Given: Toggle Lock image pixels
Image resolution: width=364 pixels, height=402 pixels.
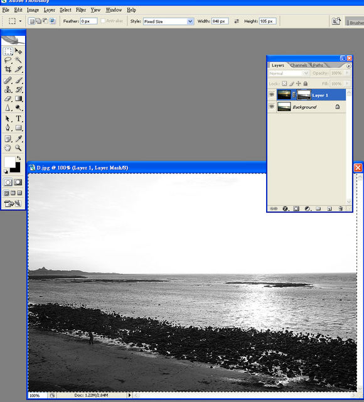Looking at the screenshot, I should pyautogui.click(x=291, y=84).
